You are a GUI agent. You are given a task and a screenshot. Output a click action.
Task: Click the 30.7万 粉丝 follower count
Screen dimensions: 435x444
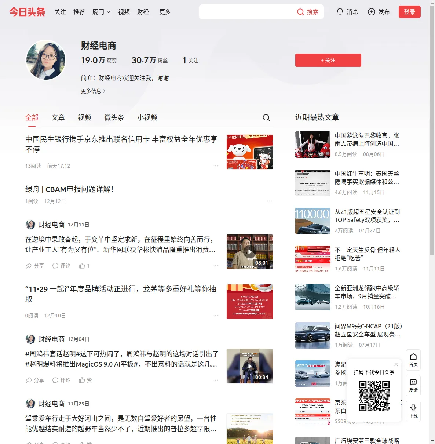[150, 60]
